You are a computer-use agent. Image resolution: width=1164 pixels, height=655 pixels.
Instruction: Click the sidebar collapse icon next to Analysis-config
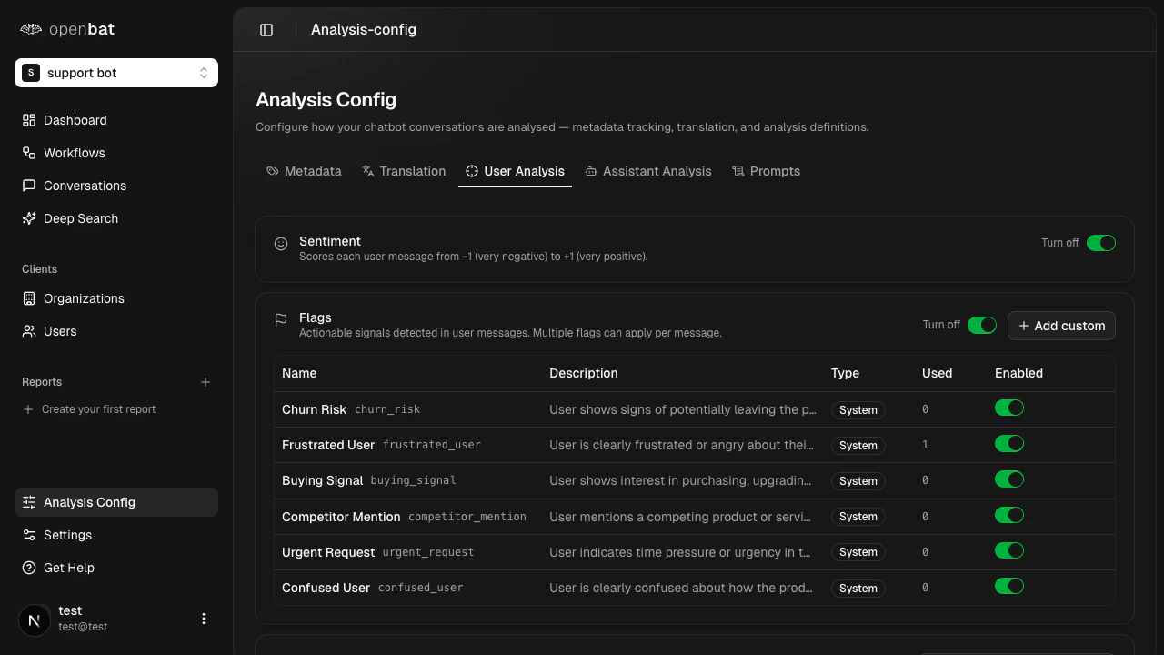point(266,29)
